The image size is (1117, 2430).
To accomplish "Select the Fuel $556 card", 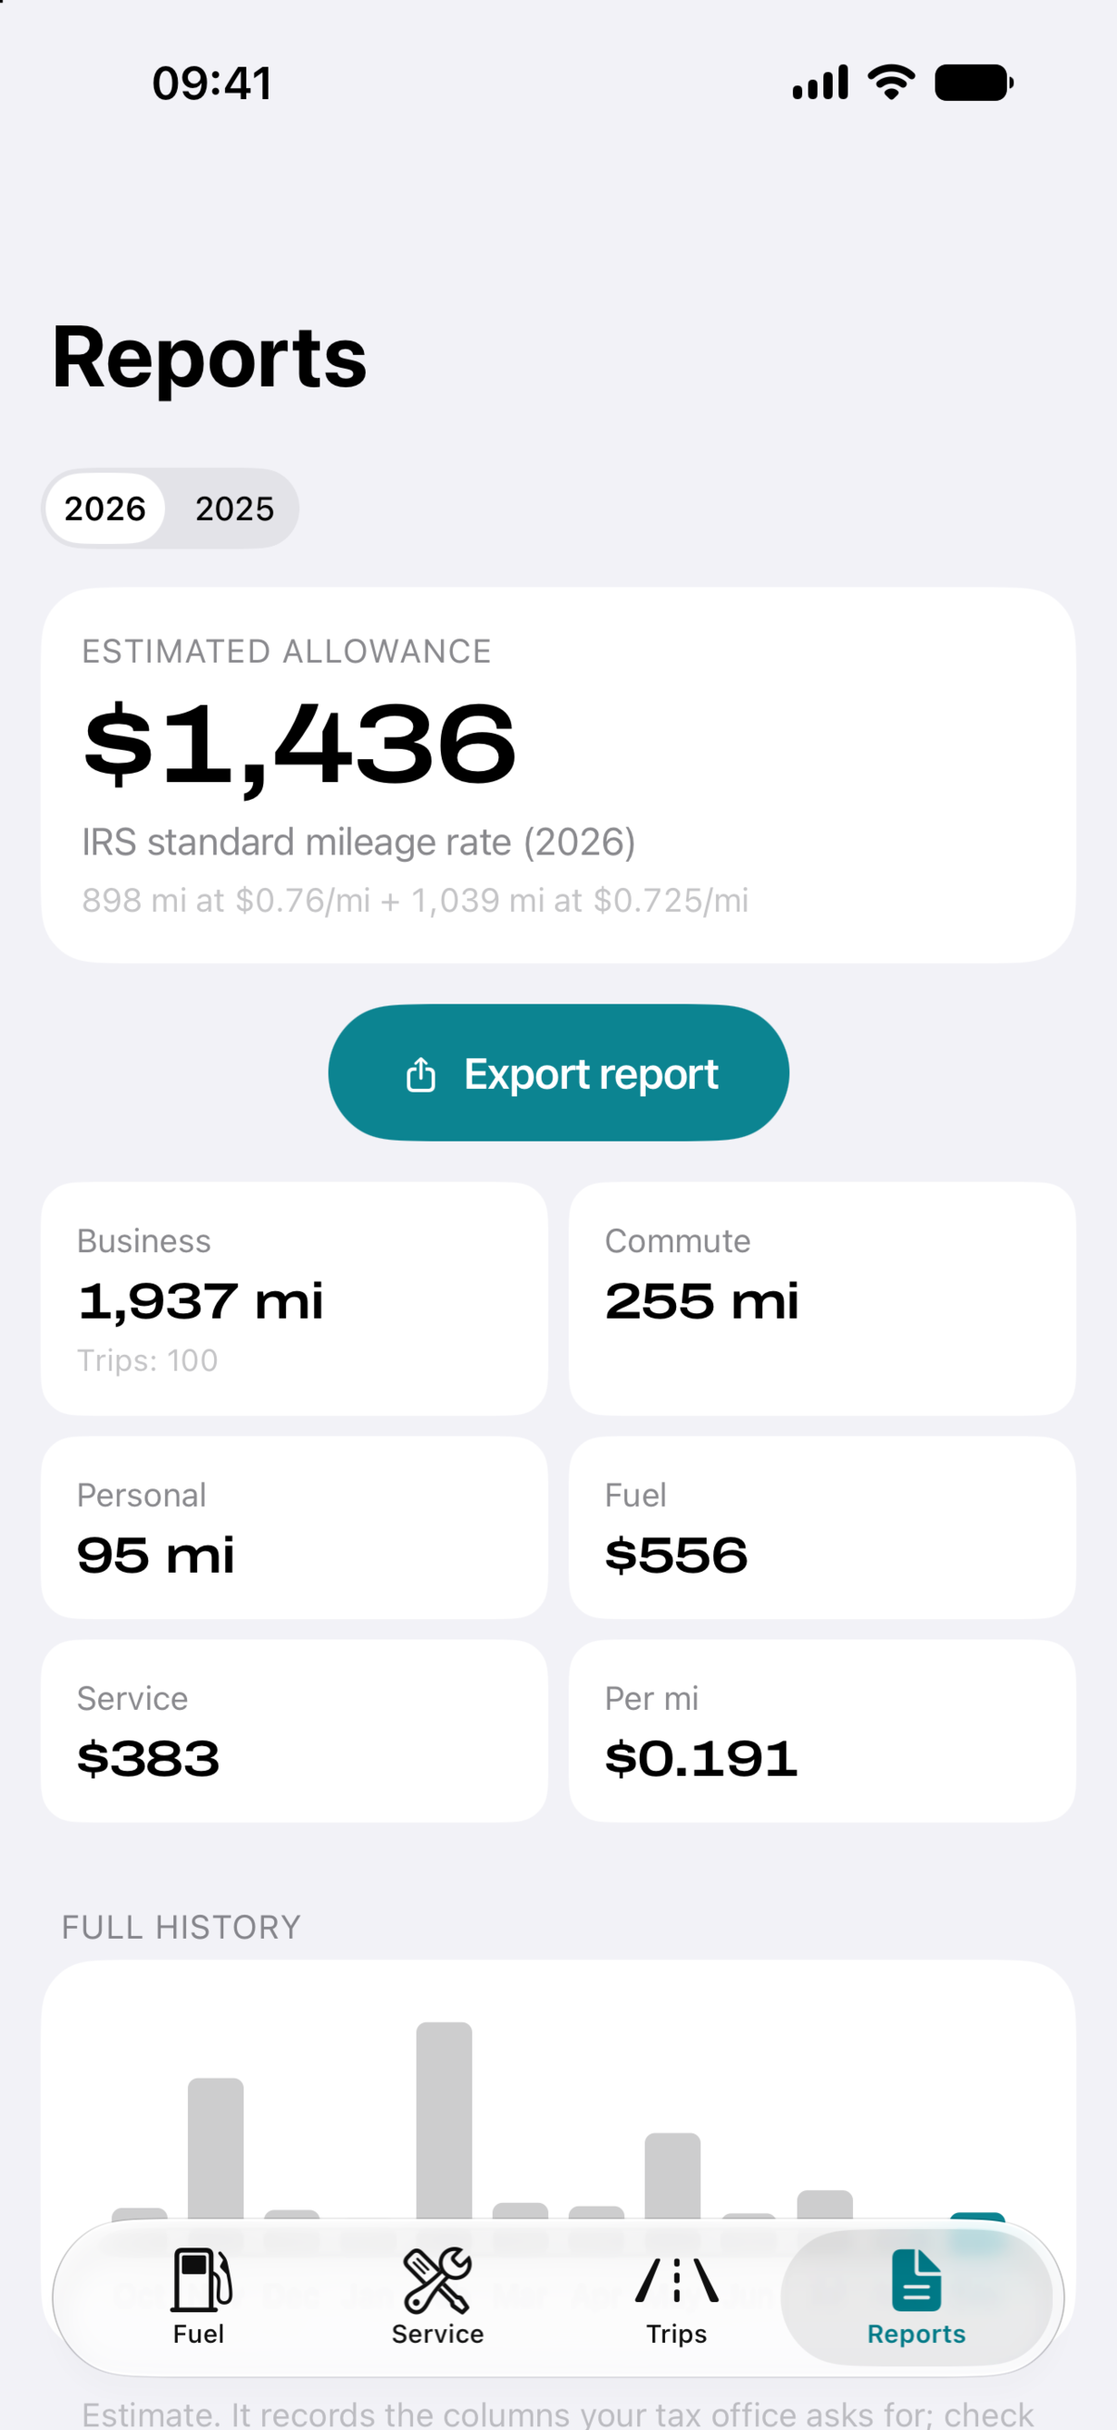I will pos(822,1527).
